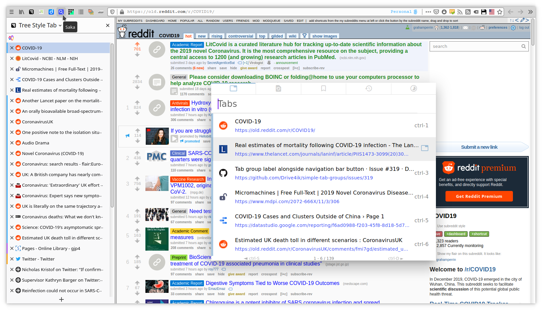Click the address bar URL field
Screen dimensions: 542x310
(254, 12)
